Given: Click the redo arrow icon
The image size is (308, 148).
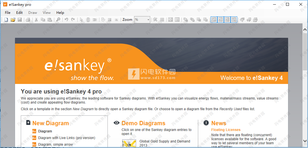Looking at the screenshot, I should pyautogui.click(x=73, y=20).
